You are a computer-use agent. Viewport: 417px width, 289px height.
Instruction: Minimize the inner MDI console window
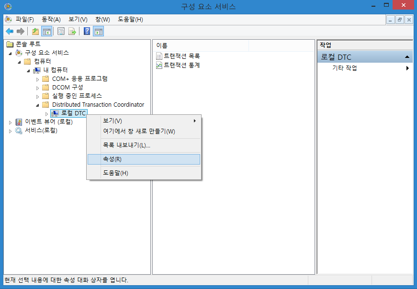click(390, 20)
